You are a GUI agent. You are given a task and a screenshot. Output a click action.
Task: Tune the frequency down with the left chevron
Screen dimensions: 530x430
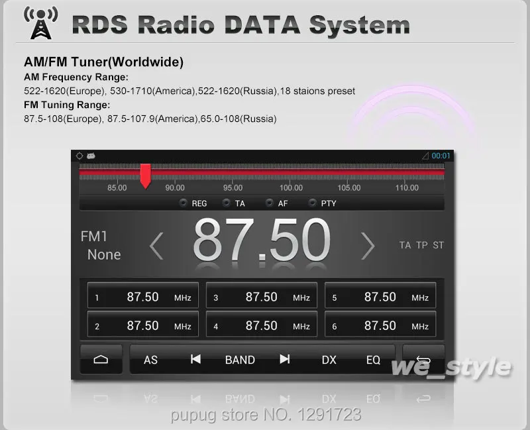pos(156,246)
